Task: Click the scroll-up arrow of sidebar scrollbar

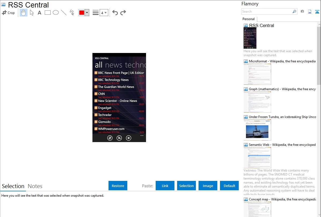Action: (x=319, y=25)
